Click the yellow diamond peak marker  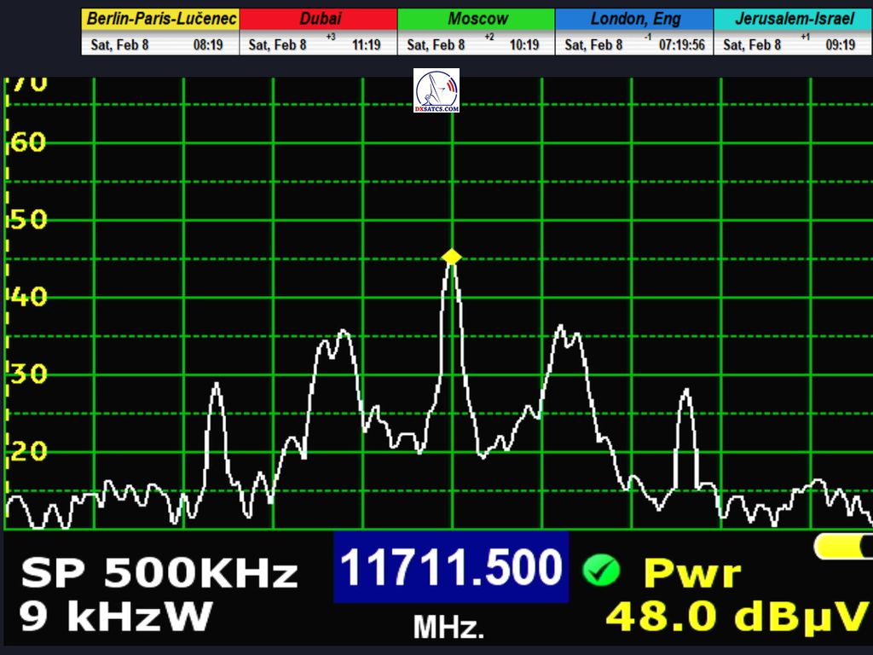pyautogui.click(x=452, y=257)
